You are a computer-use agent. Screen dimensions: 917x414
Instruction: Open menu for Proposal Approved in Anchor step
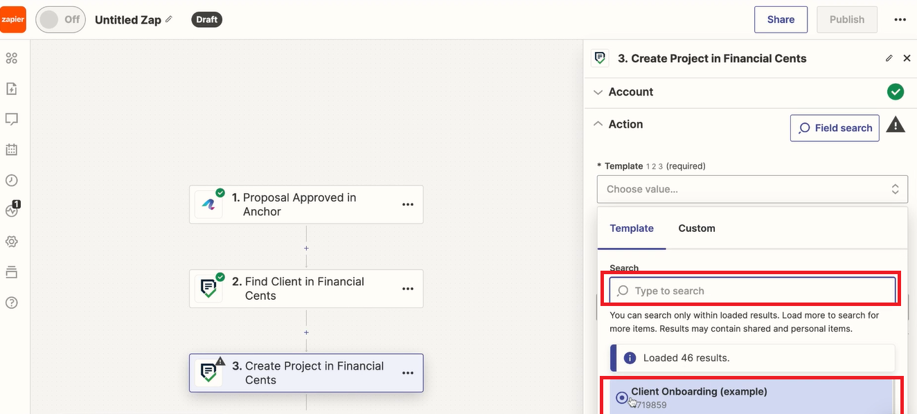click(x=408, y=204)
